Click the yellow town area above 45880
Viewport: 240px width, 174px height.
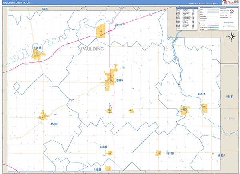coord(44,115)
